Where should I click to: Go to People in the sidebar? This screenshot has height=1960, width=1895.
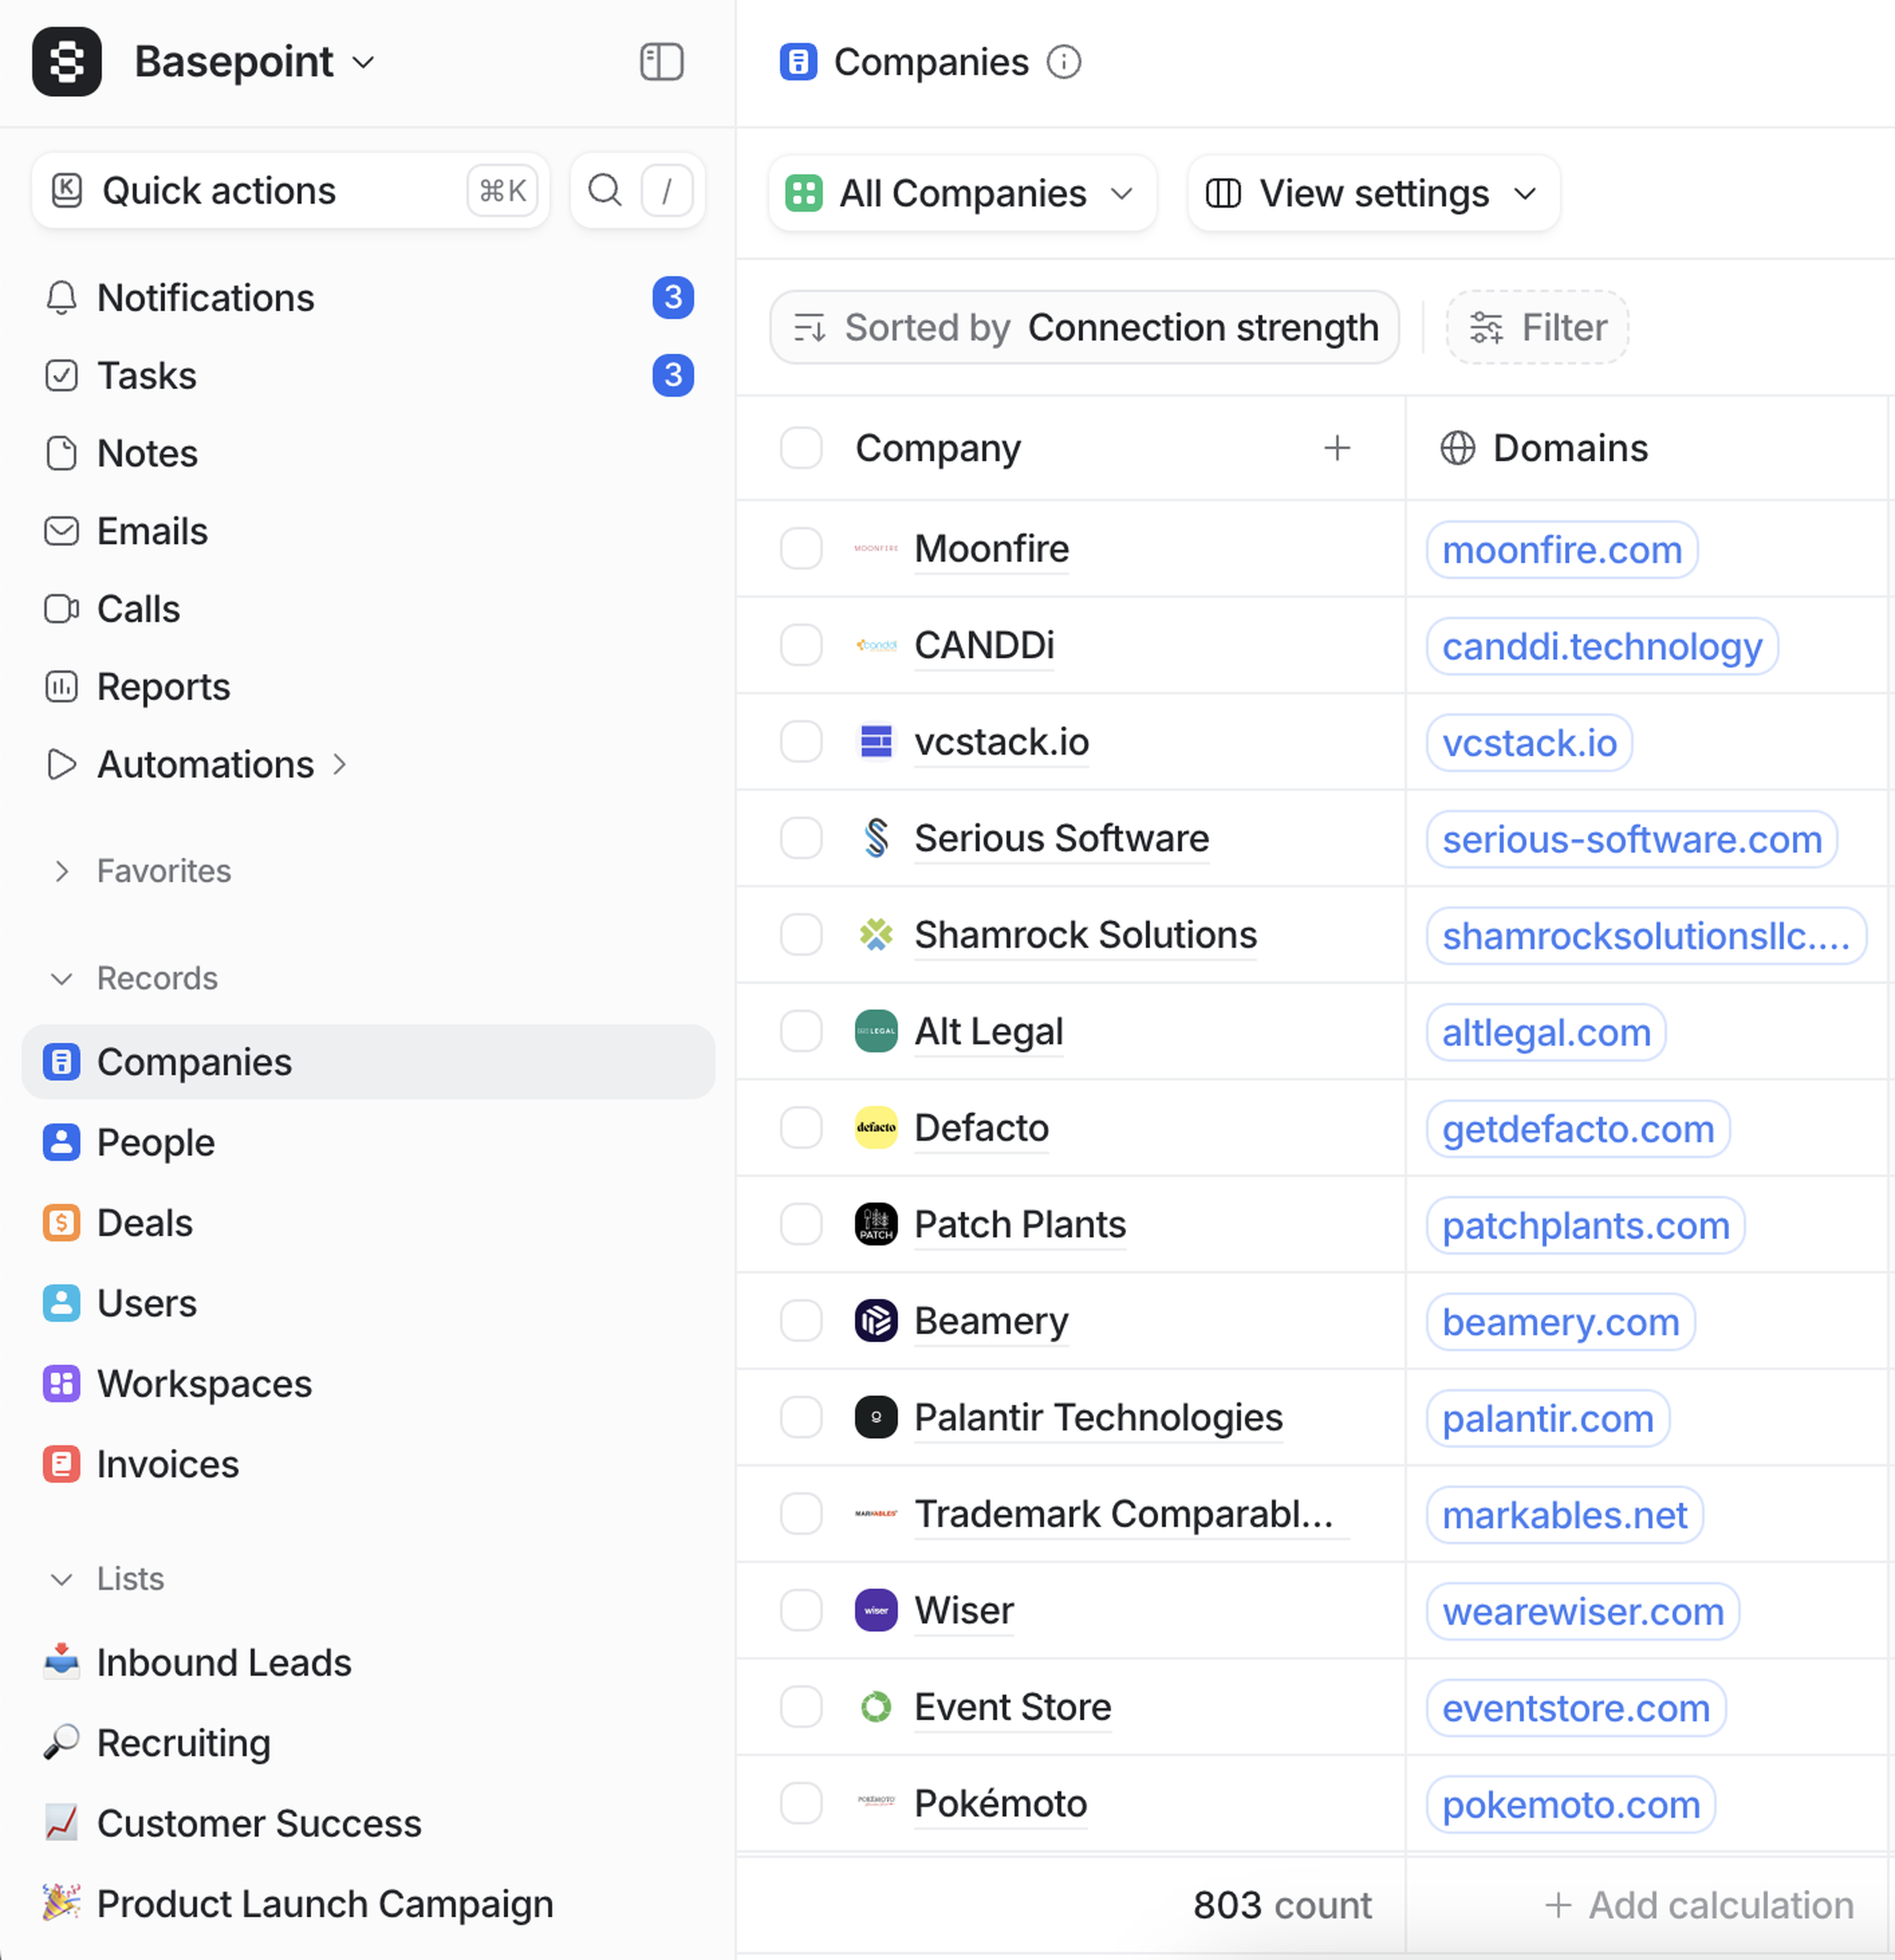[x=155, y=1143]
